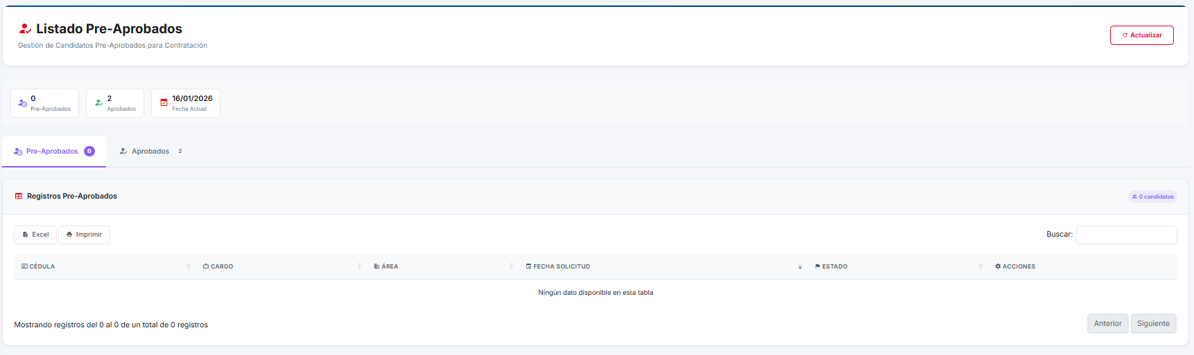
Task: Sort table by Estado column arrows
Action: pyautogui.click(x=980, y=266)
